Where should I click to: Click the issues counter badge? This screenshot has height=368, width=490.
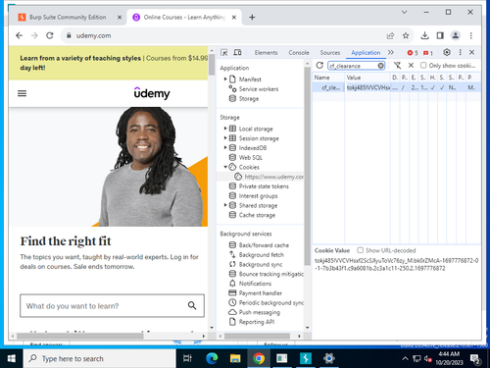tap(428, 53)
